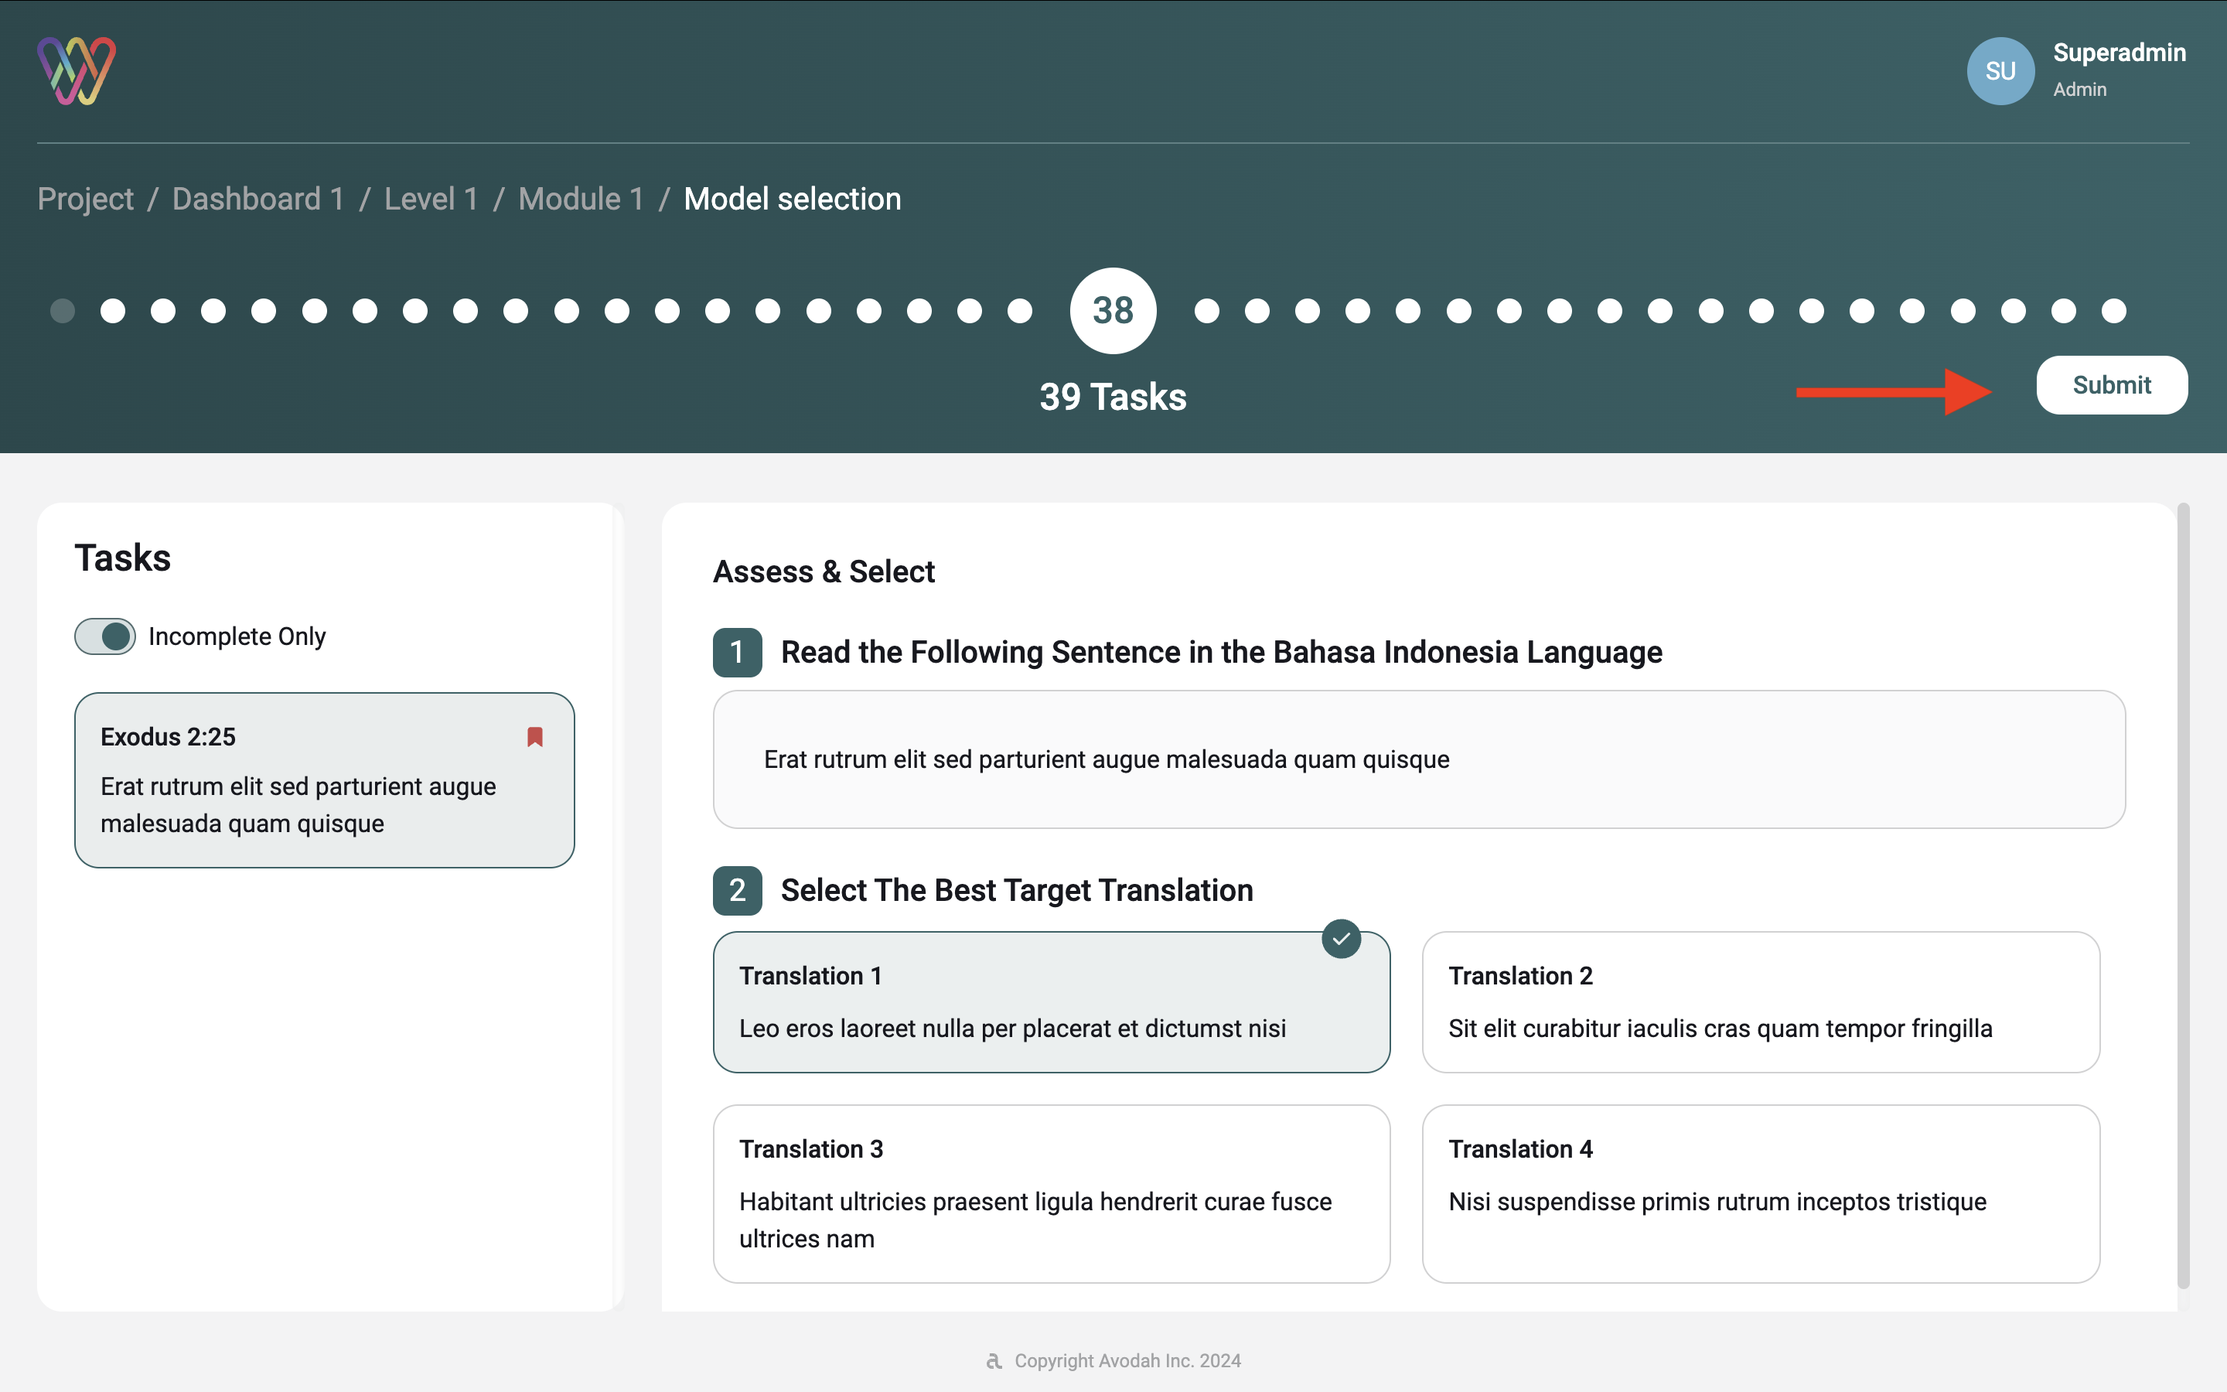Click the Select The Best Target Translation heading
This screenshot has width=2227, height=1392.
click(x=1017, y=890)
